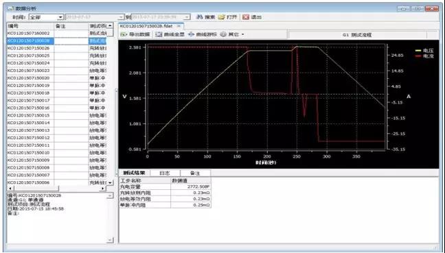Expand the Time filter dropdown showing 全部
This screenshot has height=253, width=445.
pyautogui.click(x=60, y=17)
